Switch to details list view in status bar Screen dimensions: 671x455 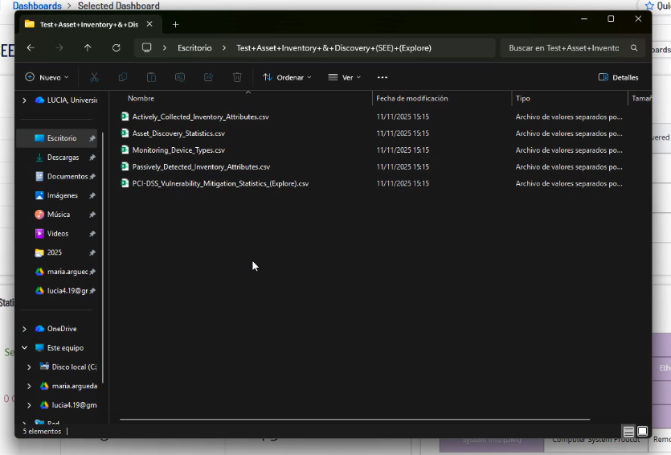click(x=629, y=432)
